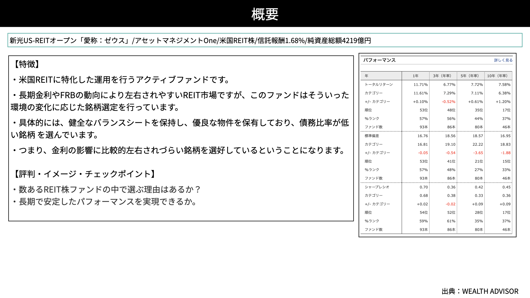Click the 1年 column header
The width and height of the screenshot is (530, 298).
coord(415,76)
